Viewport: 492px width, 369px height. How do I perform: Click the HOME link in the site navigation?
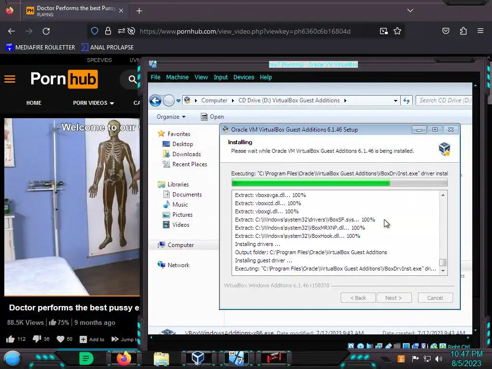coord(34,103)
